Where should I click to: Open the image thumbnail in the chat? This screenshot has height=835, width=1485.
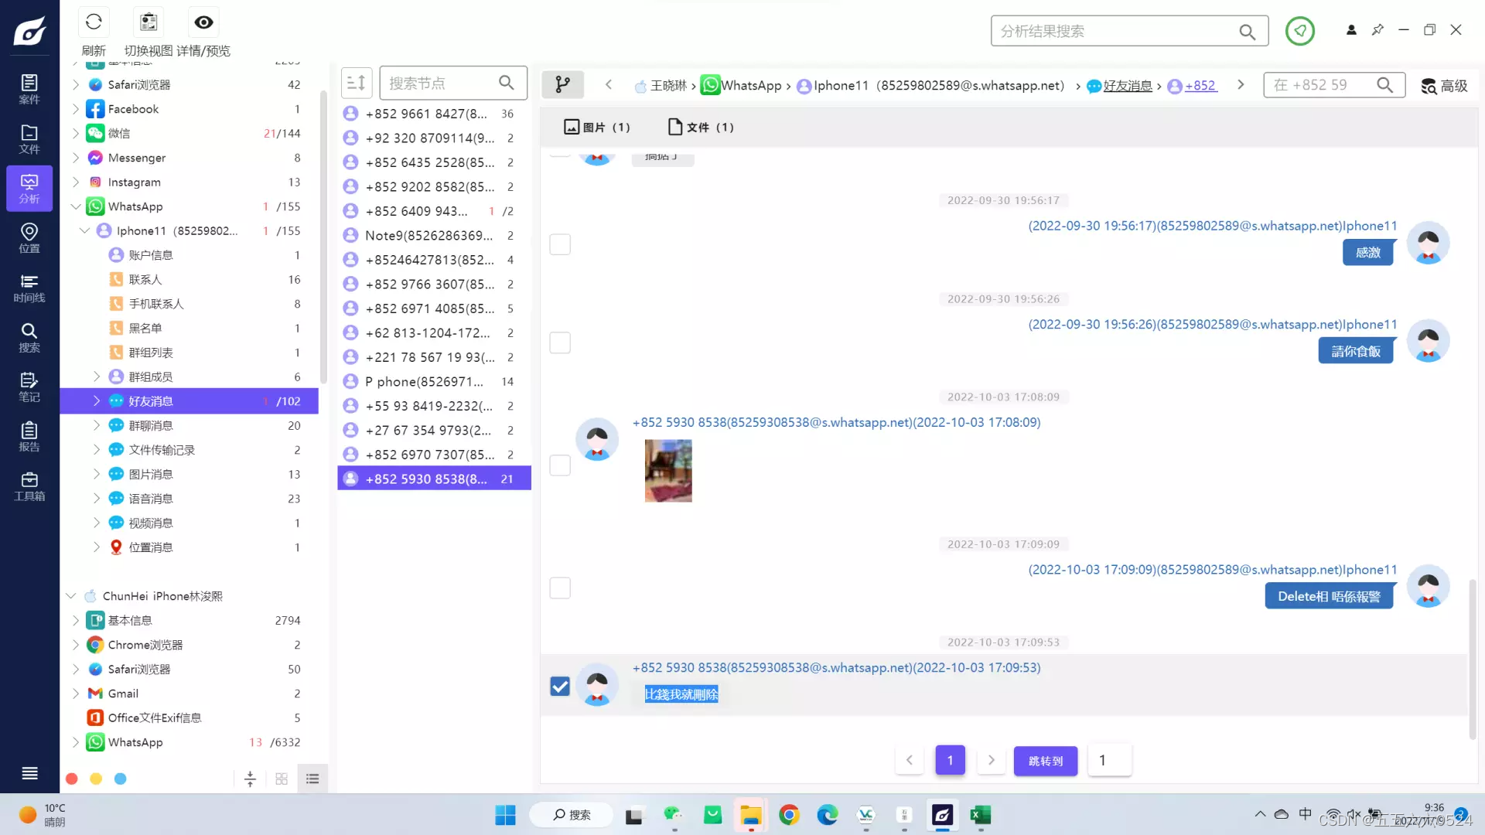point(668,470)
